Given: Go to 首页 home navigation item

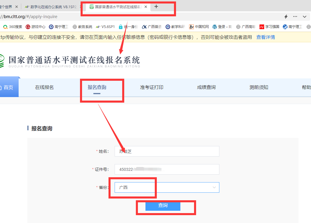Looking at the screenshot, I should tap(8, 87).
